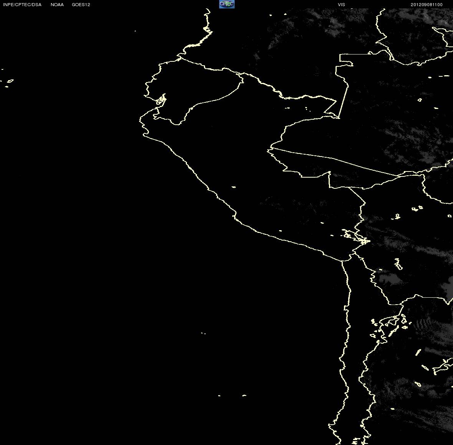
Task: Click the VIS channel label
Action: [x=342, y=5]
